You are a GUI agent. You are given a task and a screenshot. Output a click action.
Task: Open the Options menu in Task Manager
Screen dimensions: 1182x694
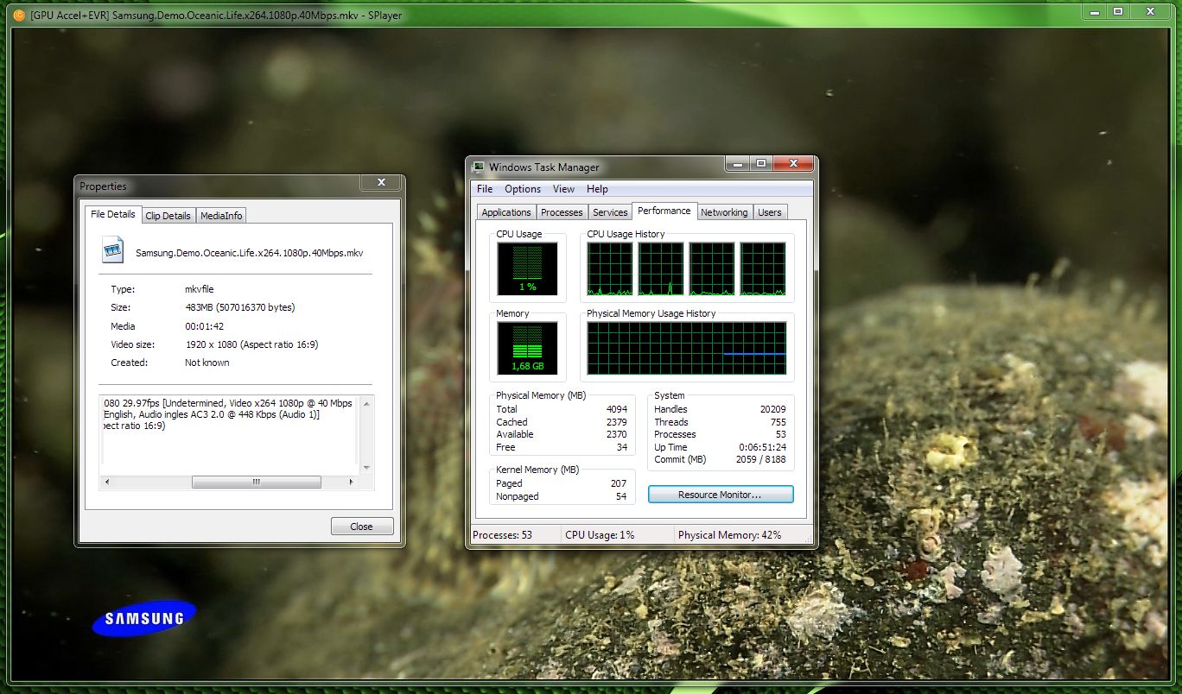click(523, 189)
